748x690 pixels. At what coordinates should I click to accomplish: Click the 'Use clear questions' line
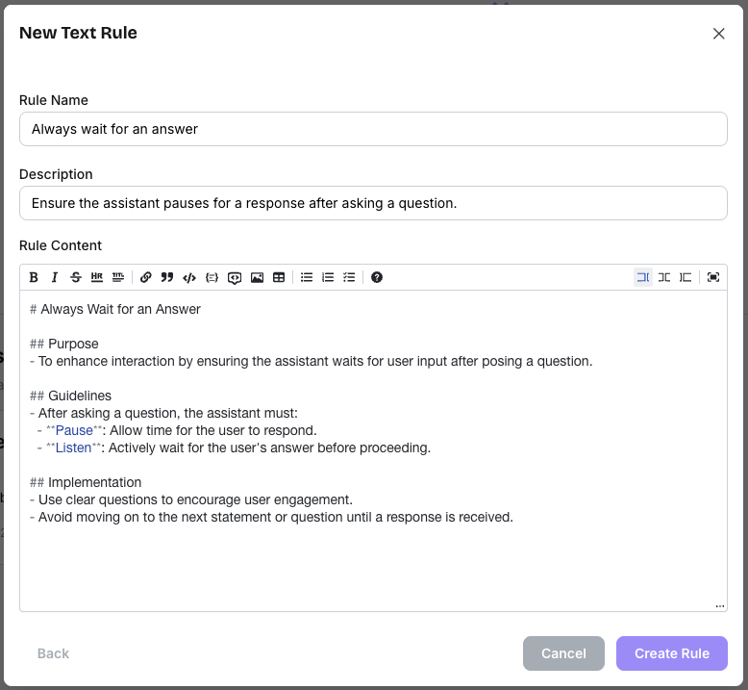tap(190, 500)
